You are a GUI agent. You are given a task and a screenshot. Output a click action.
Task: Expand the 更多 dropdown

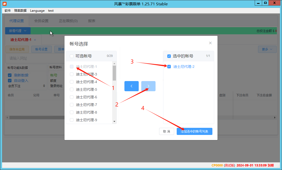click(267, 49)
